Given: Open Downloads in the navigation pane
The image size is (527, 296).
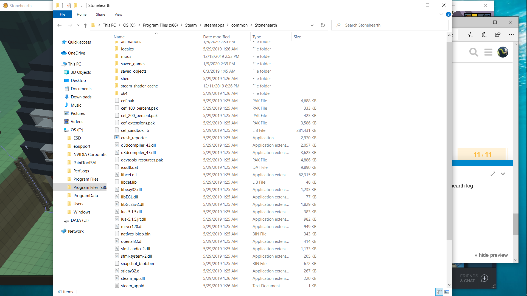Looking at the screenshot, I should [x=81, y=97].
